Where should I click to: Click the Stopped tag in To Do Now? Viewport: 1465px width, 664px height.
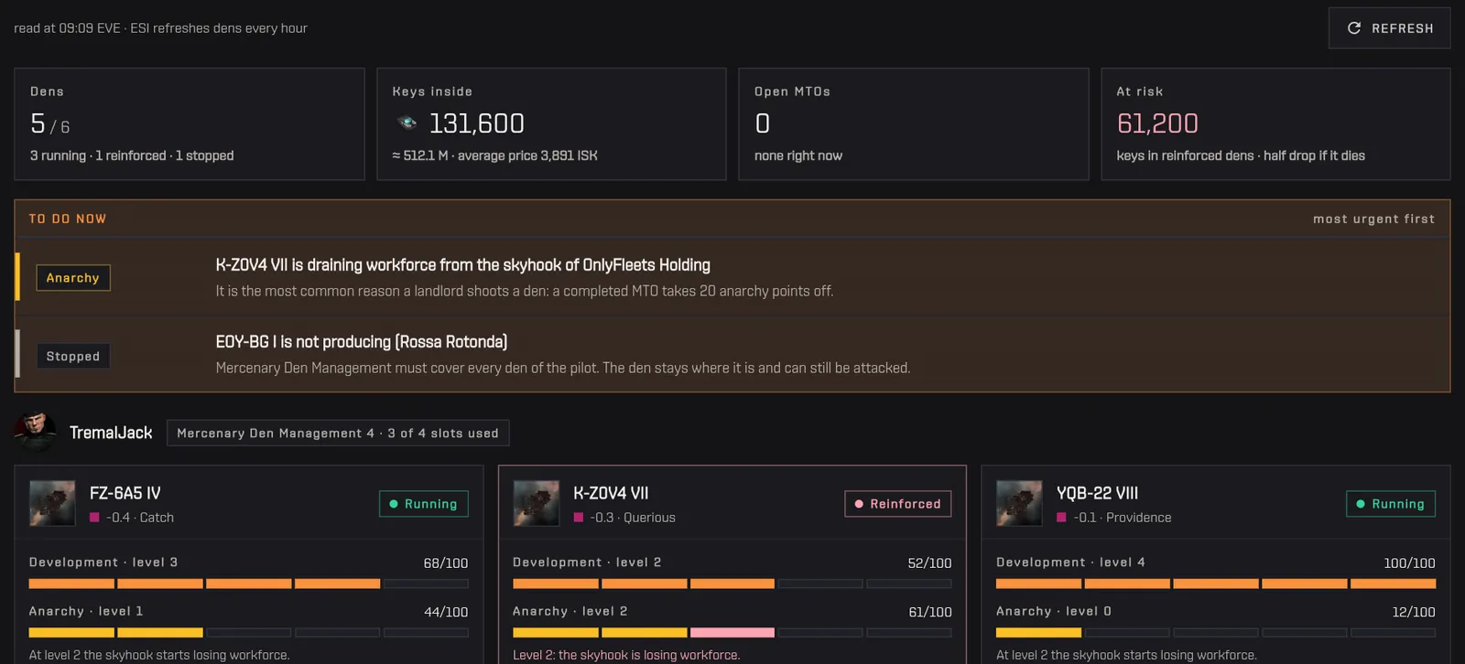click(x=73, y=356)
